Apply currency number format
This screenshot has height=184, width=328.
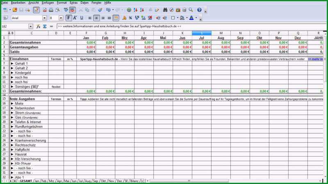click(124, 18)
